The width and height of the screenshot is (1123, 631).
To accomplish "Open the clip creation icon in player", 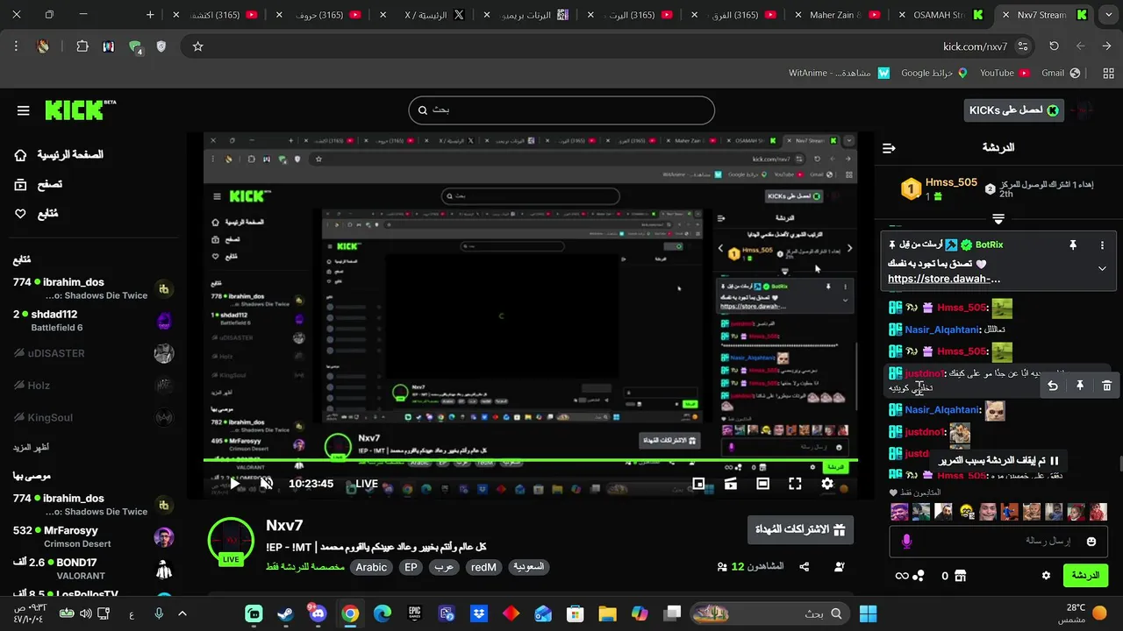I will (x=730, y=484).
